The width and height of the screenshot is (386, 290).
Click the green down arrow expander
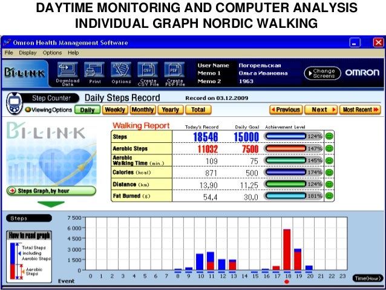[x=51, y=204]
